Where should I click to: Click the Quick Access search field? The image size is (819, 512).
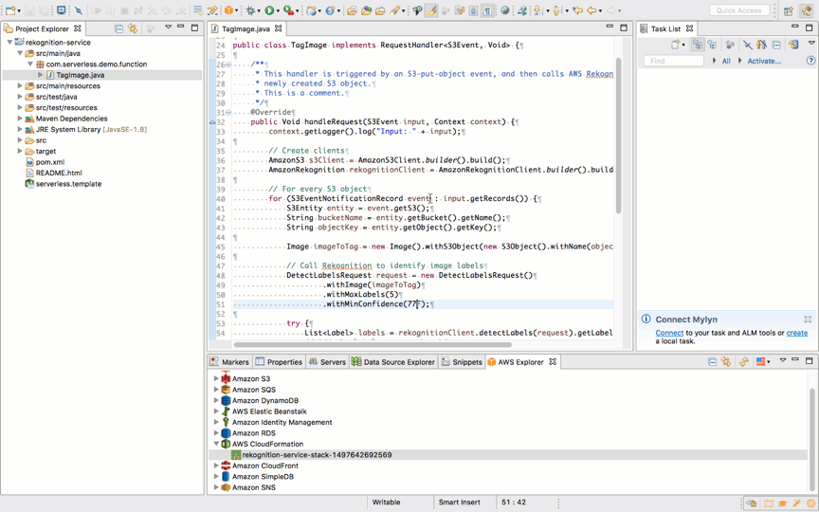(739, 10)
